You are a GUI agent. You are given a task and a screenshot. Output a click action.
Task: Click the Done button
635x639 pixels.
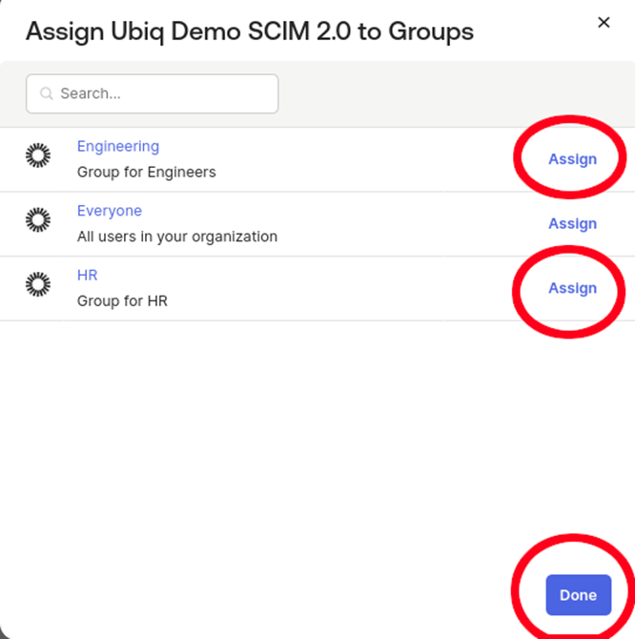(579, 595)
